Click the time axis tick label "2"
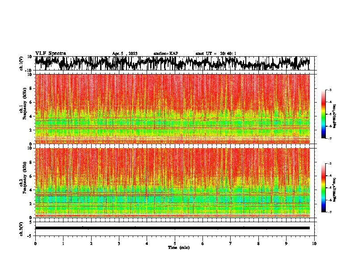 pyautogui.click(x=91, y=244)
